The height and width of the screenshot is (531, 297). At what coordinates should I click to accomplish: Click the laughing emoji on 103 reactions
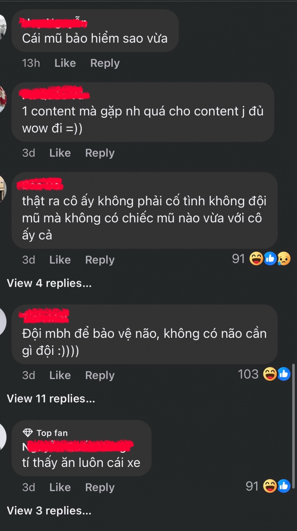click(270, 374)
